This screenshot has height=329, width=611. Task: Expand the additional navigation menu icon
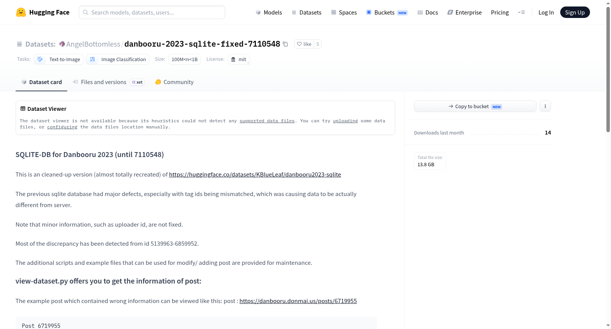point(521,12)
